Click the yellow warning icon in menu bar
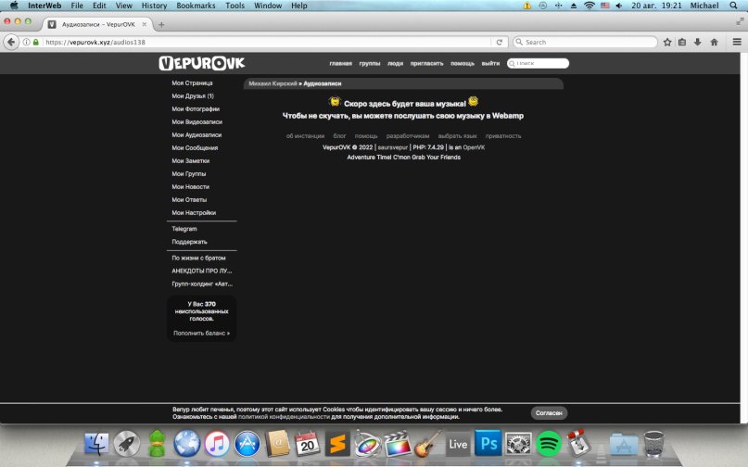The height and width of the screenshot is (467, 748). pos(527,6)
